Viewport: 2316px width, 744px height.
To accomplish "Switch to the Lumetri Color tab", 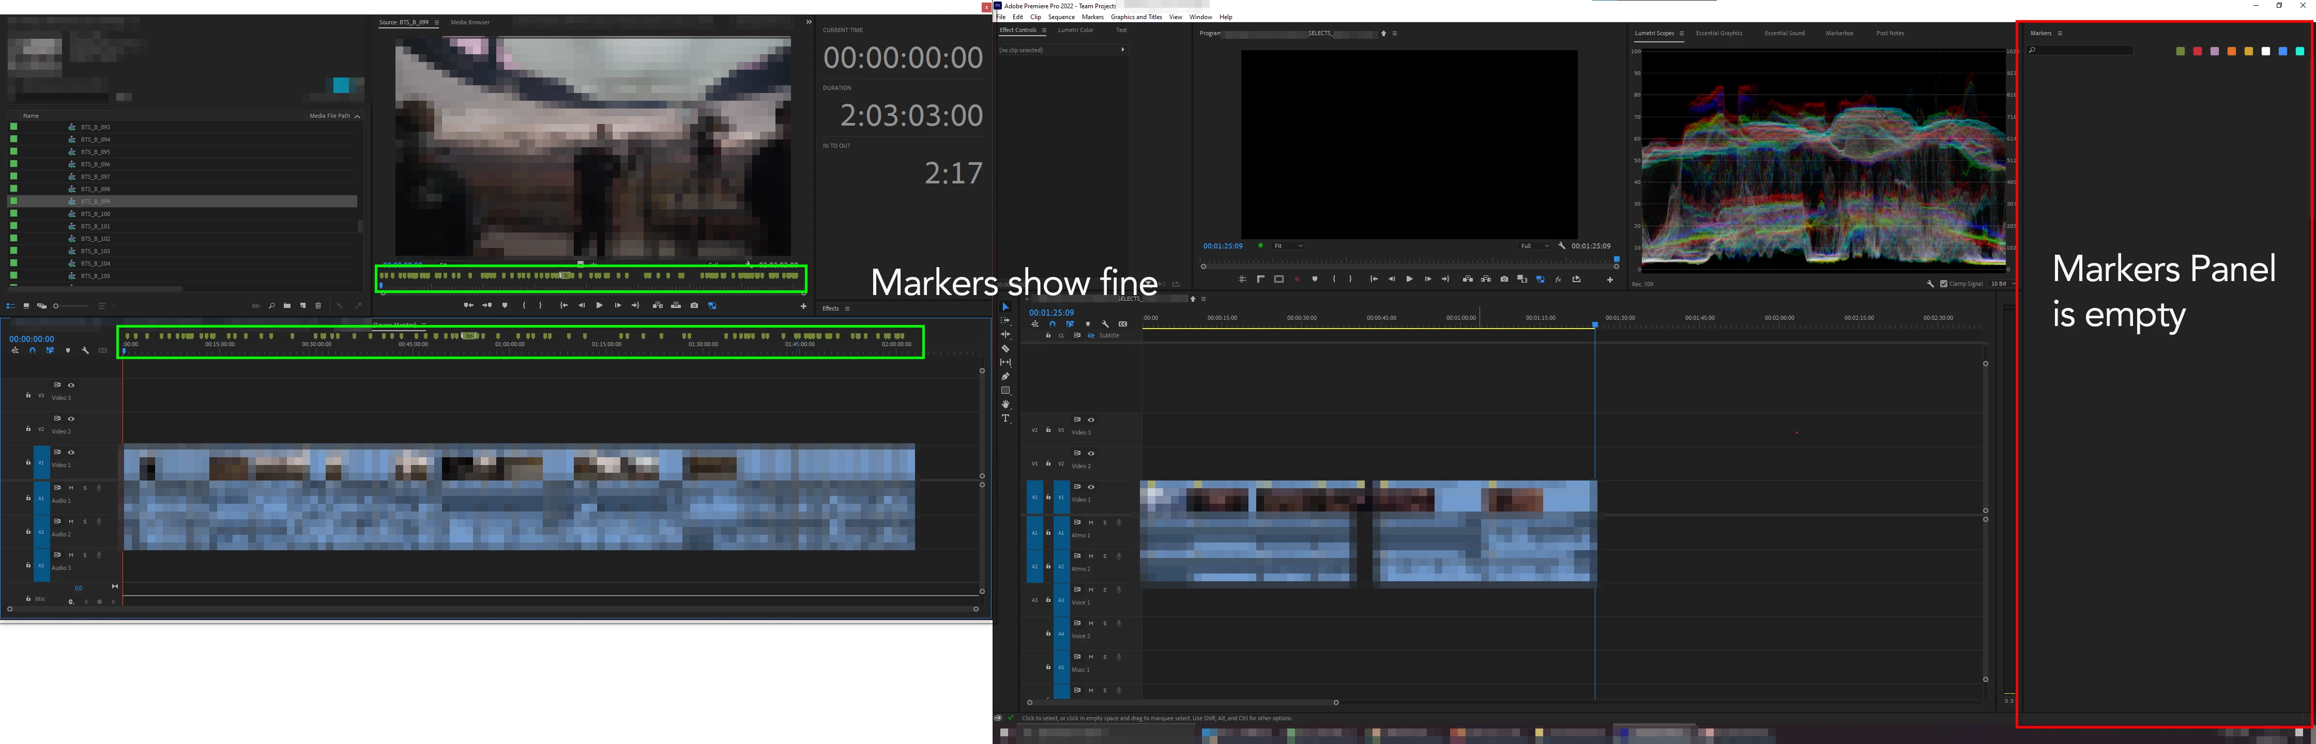I will pos(1075,30).
